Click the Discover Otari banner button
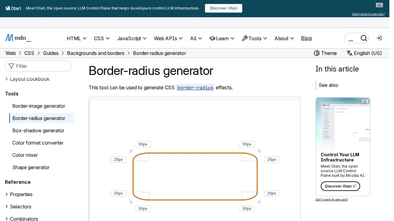The height and width of the screenshot is (221, 394). (223, 8)
